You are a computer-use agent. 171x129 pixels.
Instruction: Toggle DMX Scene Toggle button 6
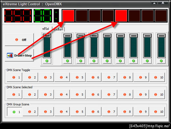coord(94,77)
